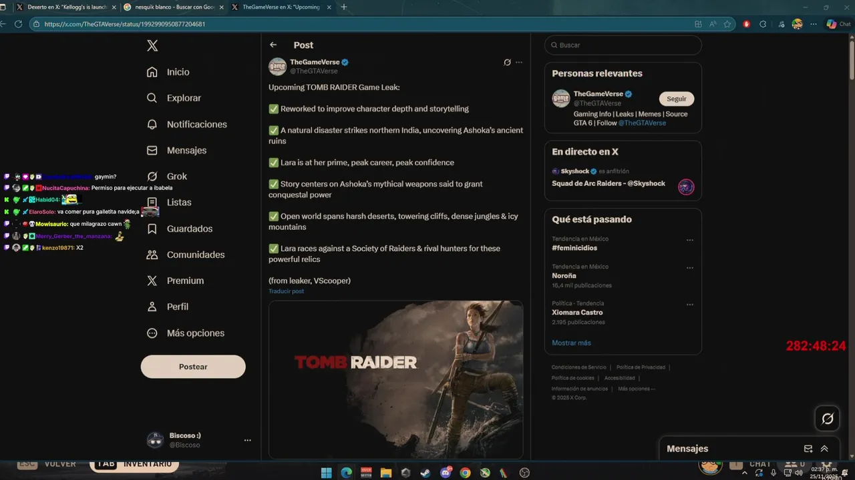
Task: Click Traducir post link
Action: pyautogui.click(x=287, y=291)
